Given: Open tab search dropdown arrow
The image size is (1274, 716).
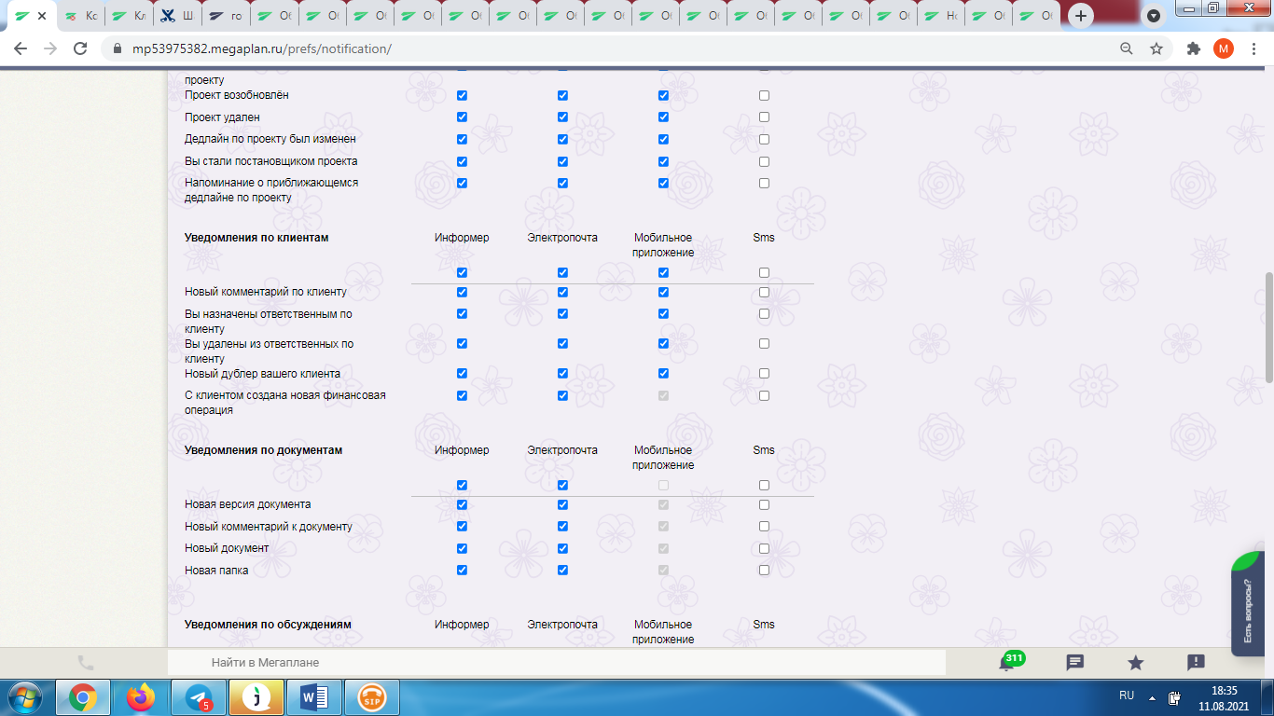Looking at the screenshot, I should tap(1154, 16).
